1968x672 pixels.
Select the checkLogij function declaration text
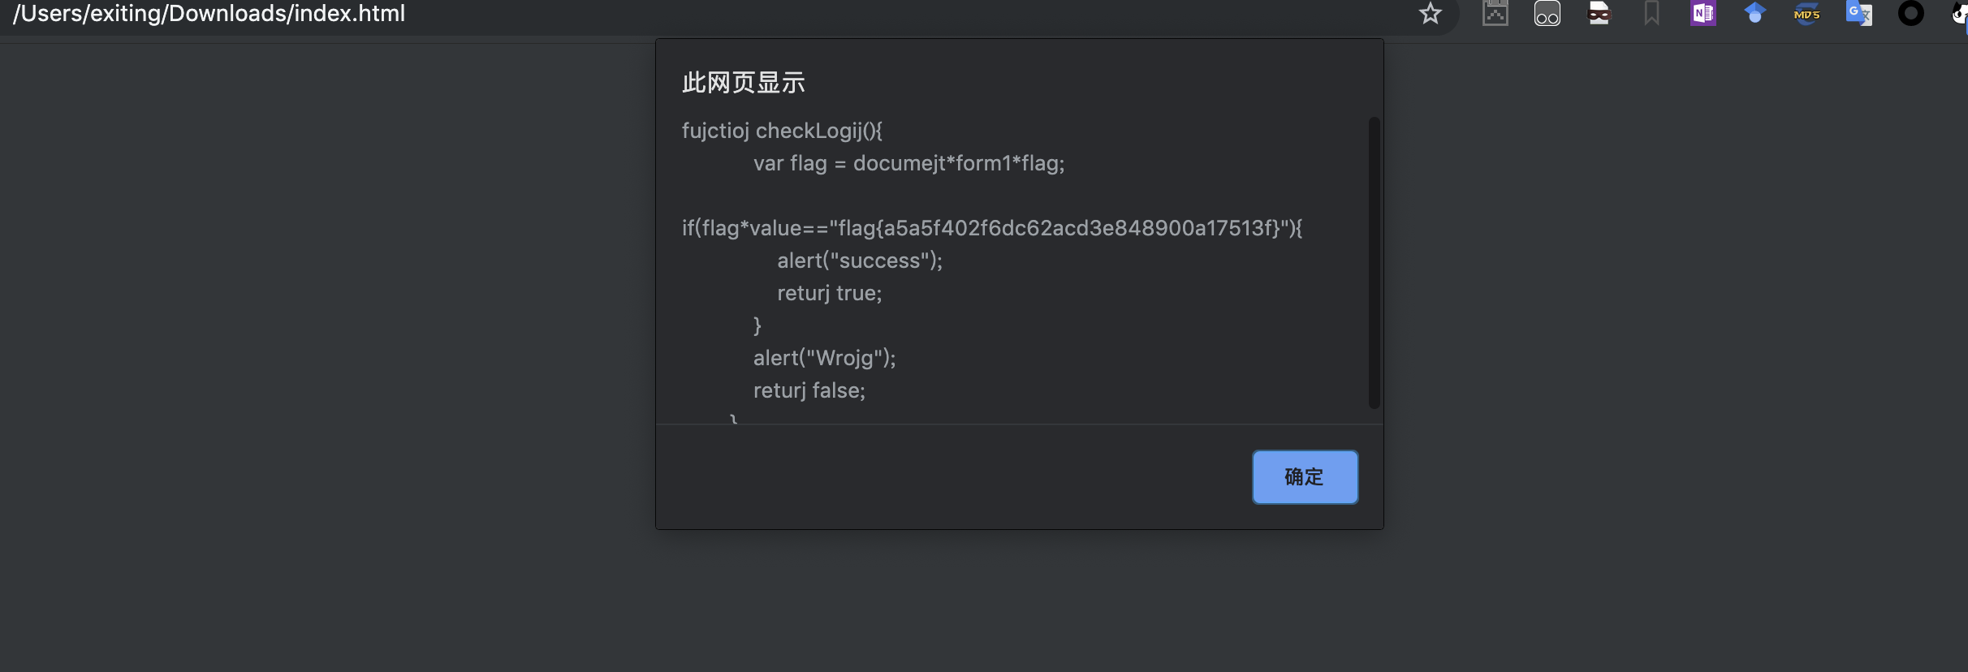tap(781, 131)
